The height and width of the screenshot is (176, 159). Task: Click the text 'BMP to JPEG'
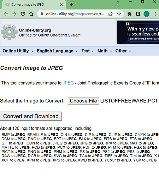coord(13,135)
